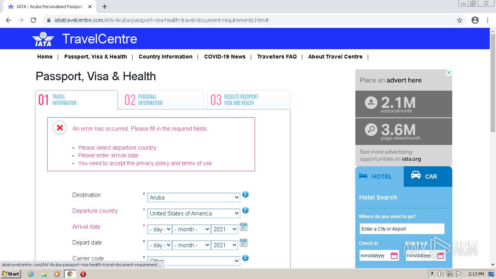This screenshot has width=496, height=279.
Task: Open the Arrival date month dropdown
Action: (x=191, y=229)
